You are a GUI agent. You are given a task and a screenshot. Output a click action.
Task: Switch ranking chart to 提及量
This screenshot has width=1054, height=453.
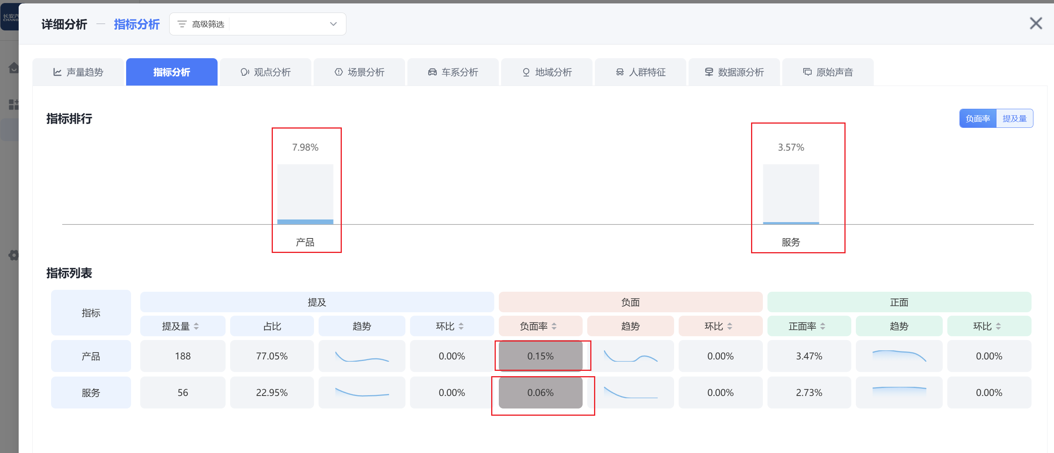click(1014, 118)
